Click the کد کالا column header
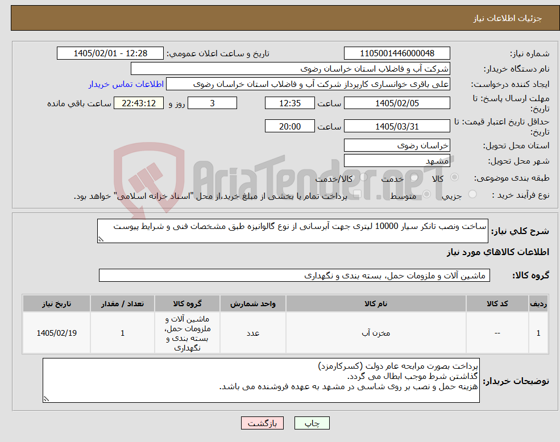The height and width of the screenshot is (442, 560). (497, 303)
